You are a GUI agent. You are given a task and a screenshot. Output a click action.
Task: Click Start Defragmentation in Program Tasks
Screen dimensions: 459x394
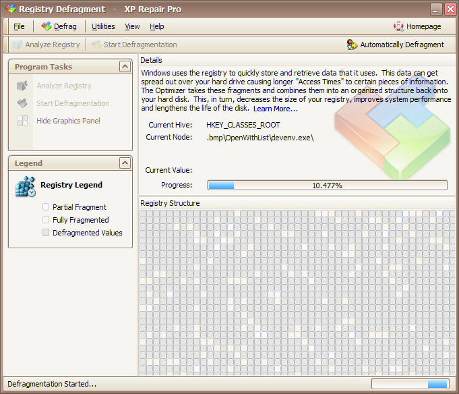pos(73,103)
